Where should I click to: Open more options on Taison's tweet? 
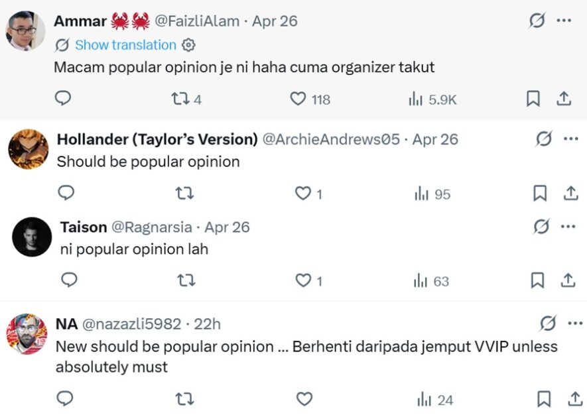pos(568,227)
